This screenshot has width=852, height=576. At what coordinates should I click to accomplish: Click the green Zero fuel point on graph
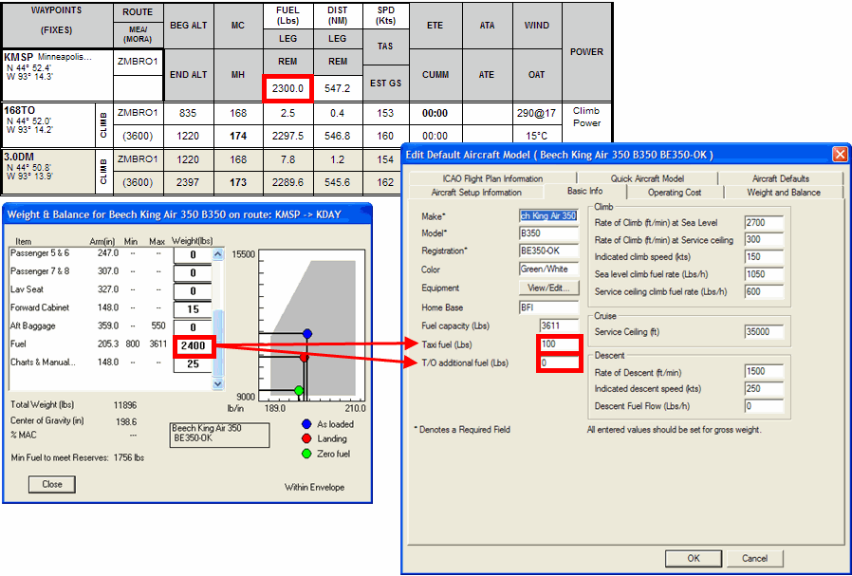[299, 390]
